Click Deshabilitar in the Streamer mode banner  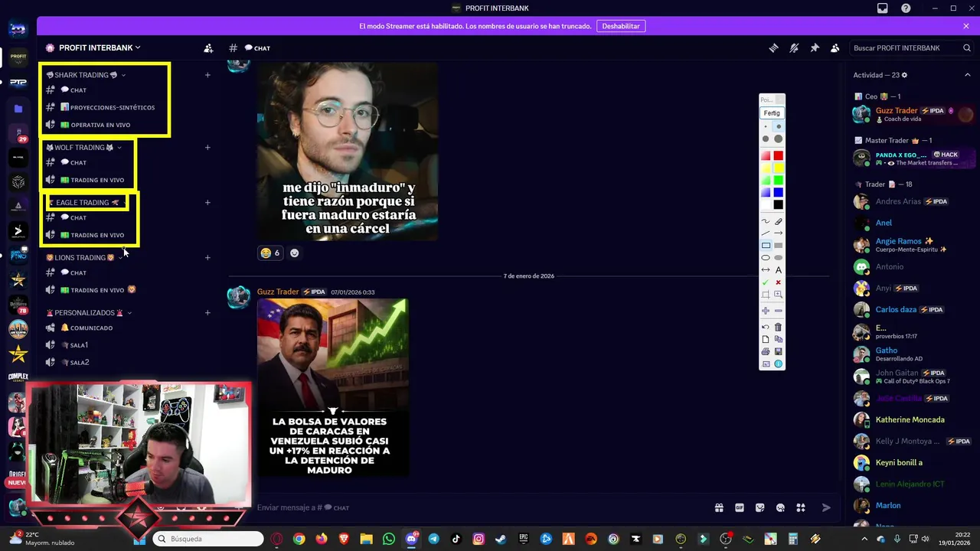[x=621, y=26]
